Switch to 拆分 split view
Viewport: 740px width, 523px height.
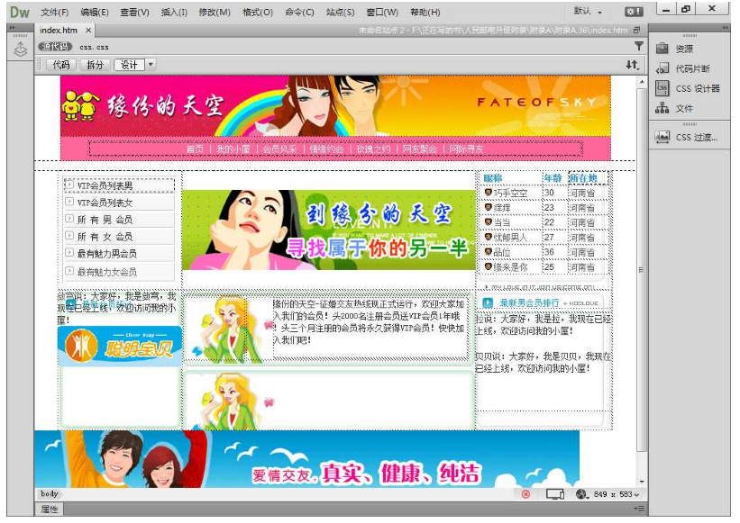click(x=95, y=65)
